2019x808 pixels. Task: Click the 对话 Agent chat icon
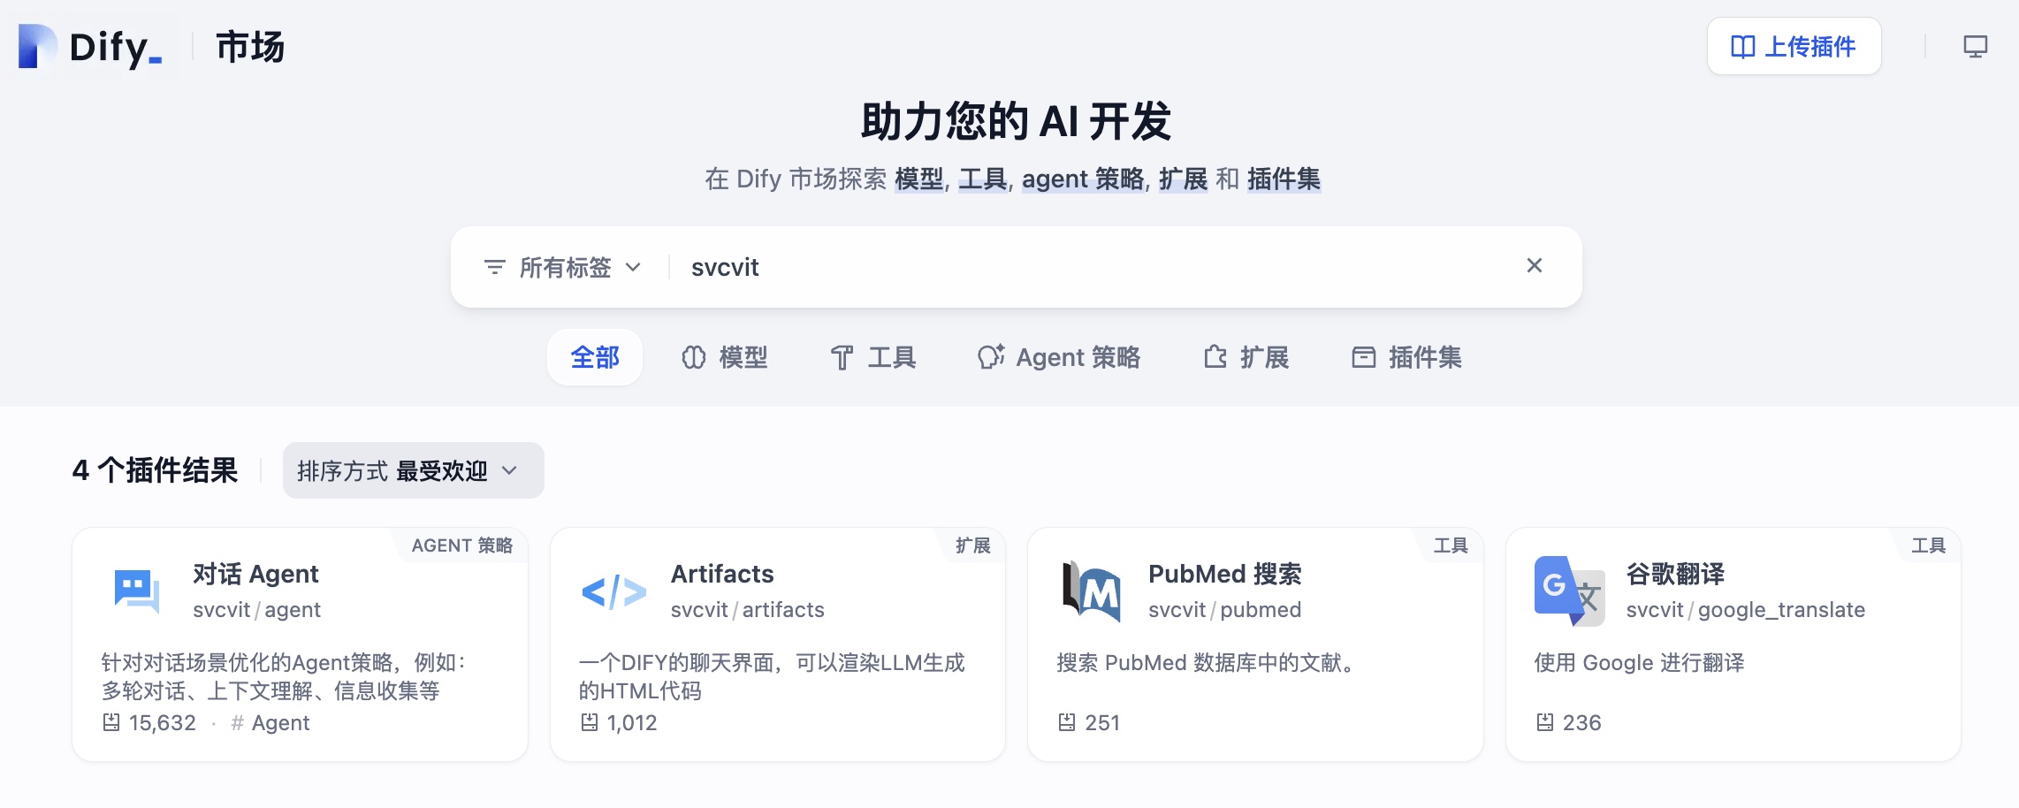[137, 591]
